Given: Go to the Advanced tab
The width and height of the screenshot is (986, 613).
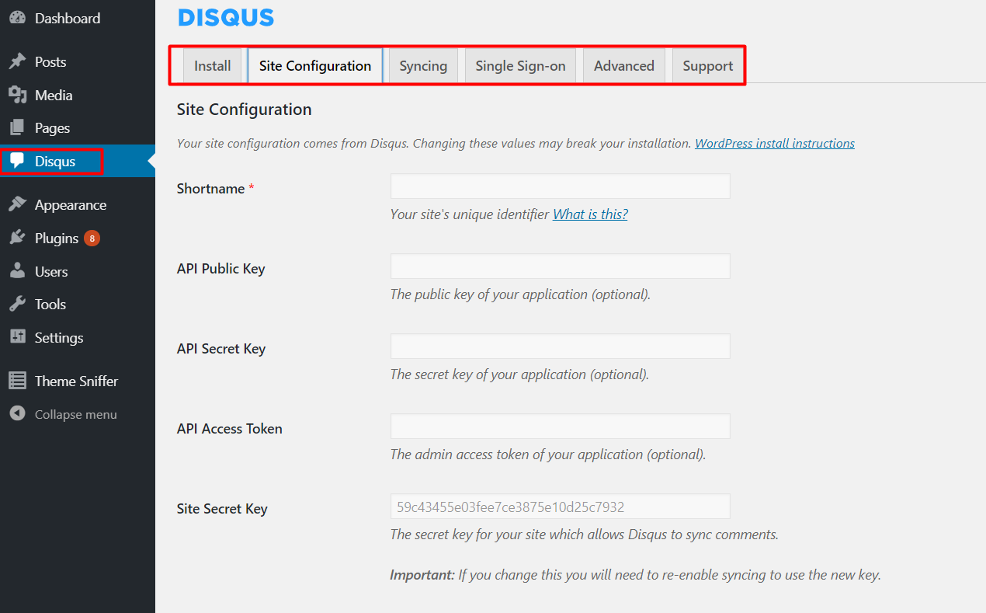Looking at the screenshot, I should [624, 65].
